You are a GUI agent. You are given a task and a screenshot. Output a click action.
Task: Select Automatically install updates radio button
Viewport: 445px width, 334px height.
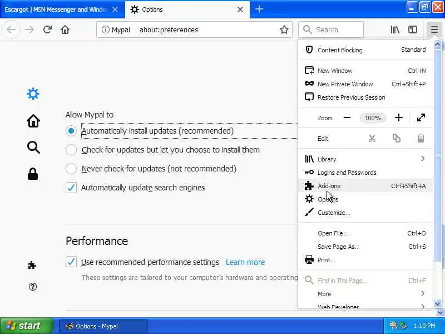(71, 131)
